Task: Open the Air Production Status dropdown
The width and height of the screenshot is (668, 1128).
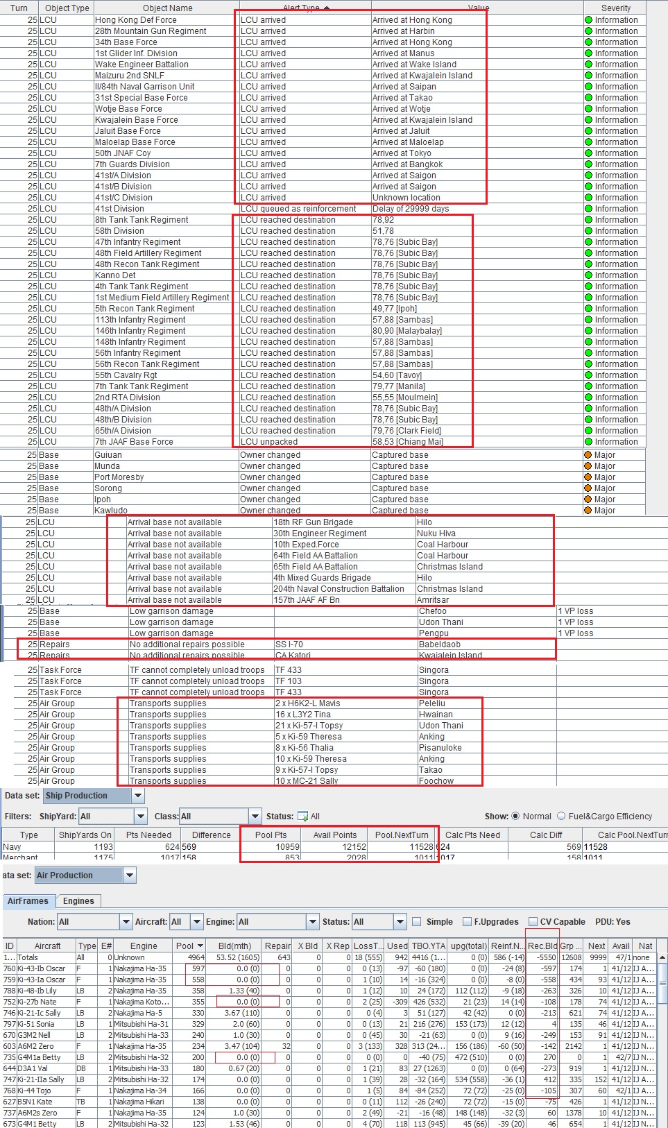Action: (400, 922)
